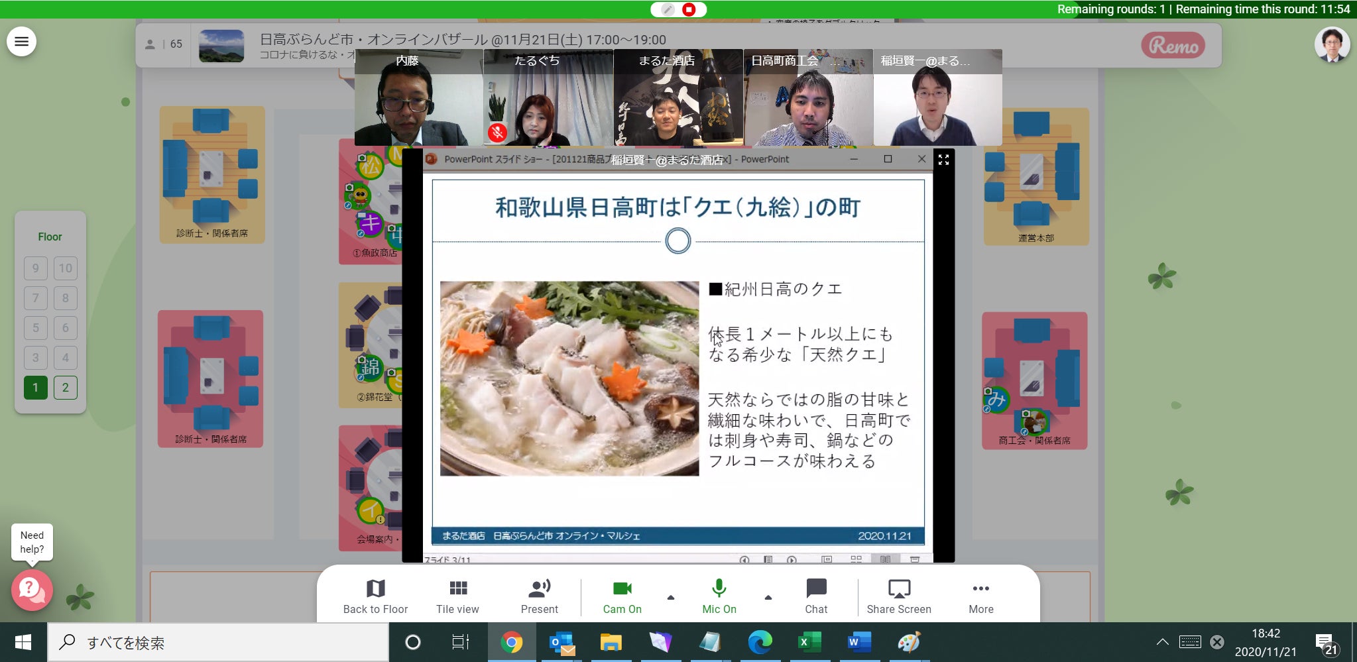Click the Remo logo button
Screen dimensions: 1357x662
(1173, 45)
